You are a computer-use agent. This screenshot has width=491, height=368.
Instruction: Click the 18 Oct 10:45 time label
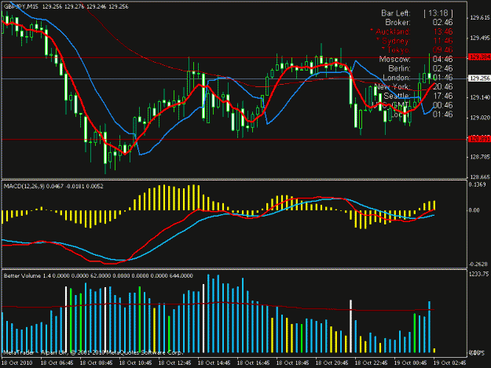[x=136, y=363]
